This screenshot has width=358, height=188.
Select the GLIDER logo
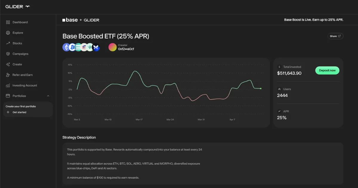click(x=17, y=6)
